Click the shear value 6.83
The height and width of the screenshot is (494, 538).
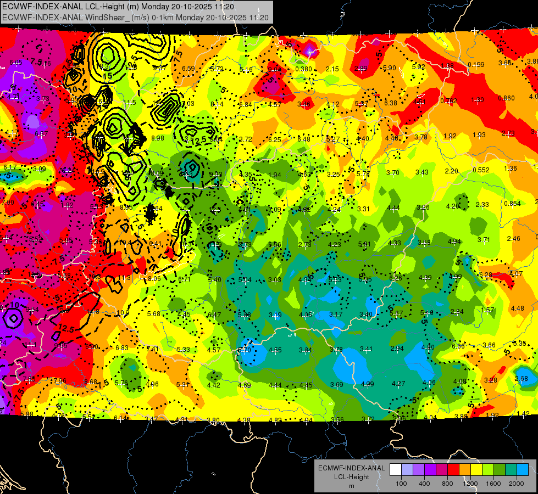tap(122, 348)
